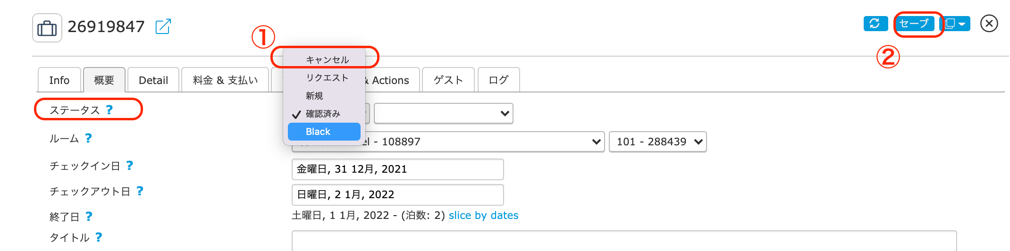Click the セーブ save button
The height and width of the screenshot is (251, 1010).
[914, 24]
